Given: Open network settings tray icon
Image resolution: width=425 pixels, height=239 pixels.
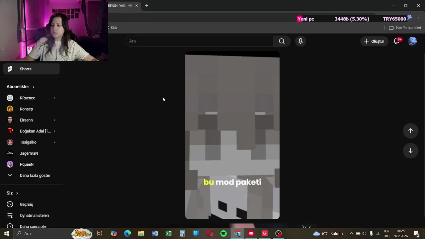Looking at the screenshot, I should [x=378, y=234].
